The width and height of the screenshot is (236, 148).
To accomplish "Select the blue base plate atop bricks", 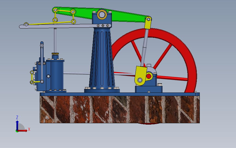I will tap(120, 94).
